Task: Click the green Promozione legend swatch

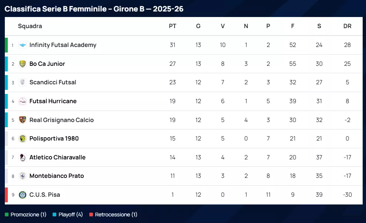Action: point(7,214)
